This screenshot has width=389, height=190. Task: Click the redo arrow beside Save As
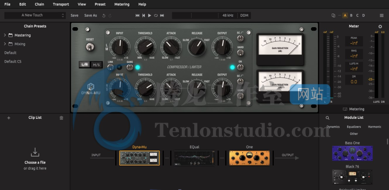point(110,16)
